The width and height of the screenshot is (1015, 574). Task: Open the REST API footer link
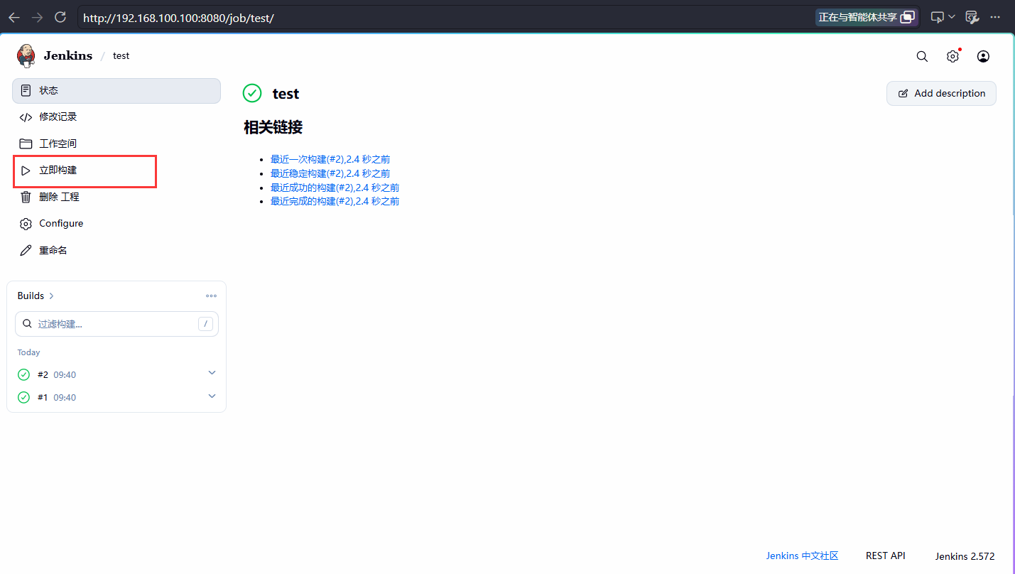click(885, 556)
